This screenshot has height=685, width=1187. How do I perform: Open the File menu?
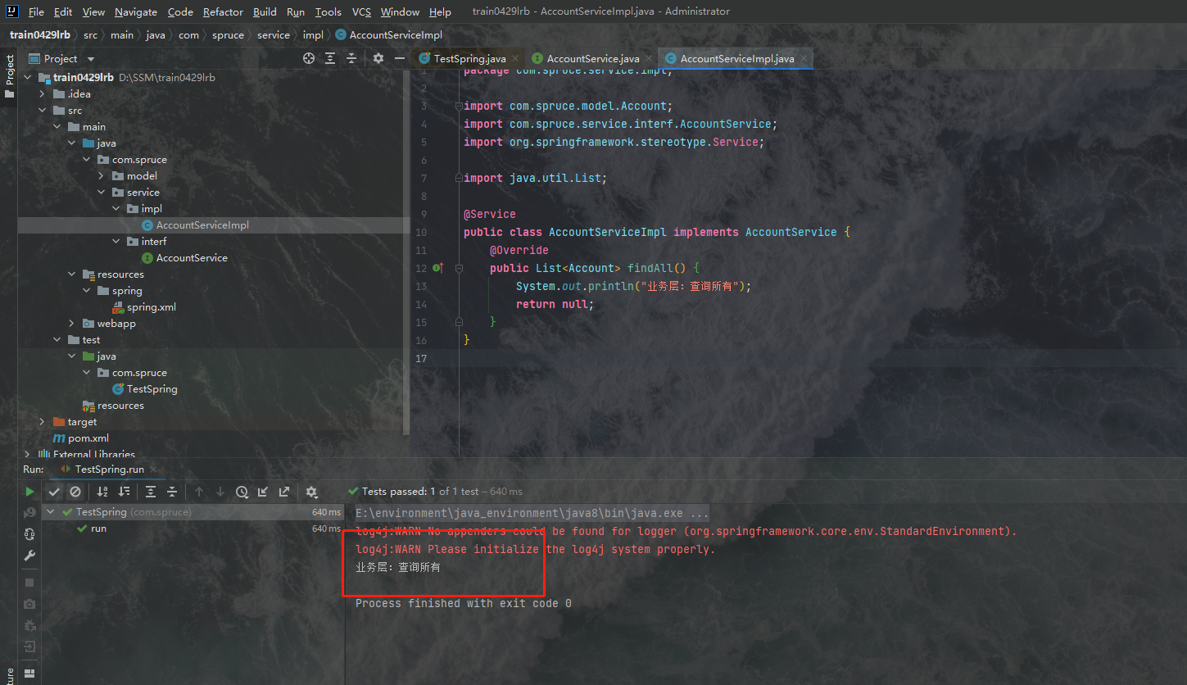click(x=36, y=11)
